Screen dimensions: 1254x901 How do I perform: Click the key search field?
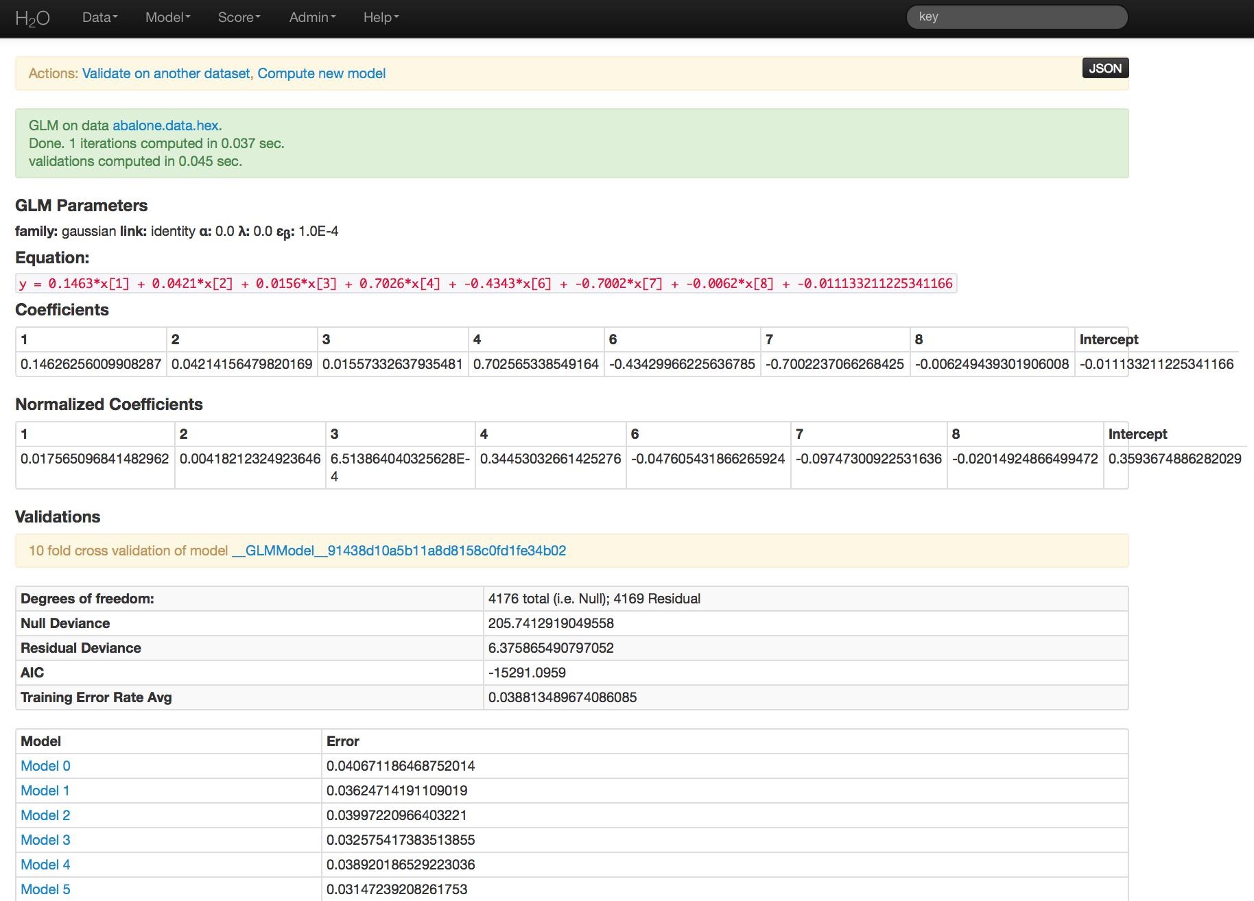coord(1017,17)
